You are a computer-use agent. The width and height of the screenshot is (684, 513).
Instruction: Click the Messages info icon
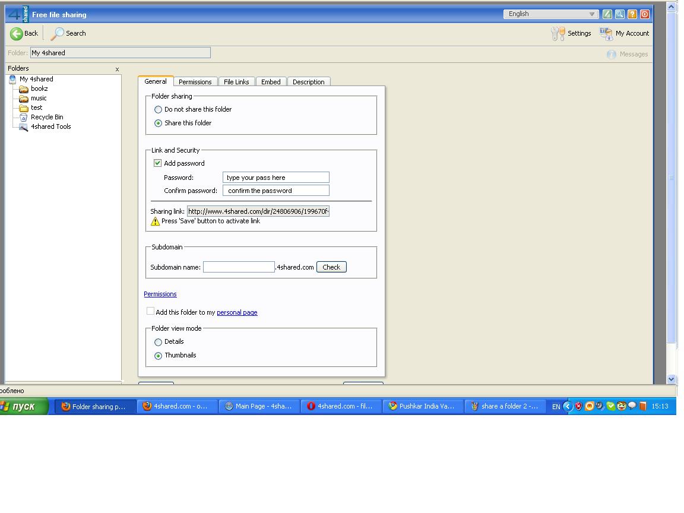pyautogui.click(x=612, y=55)
